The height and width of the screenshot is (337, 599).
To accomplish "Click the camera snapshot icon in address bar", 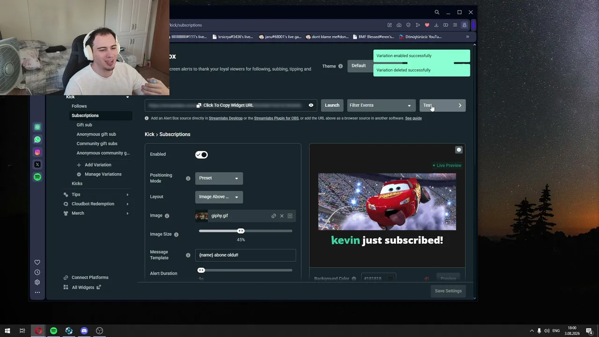I will click(399, 25).
